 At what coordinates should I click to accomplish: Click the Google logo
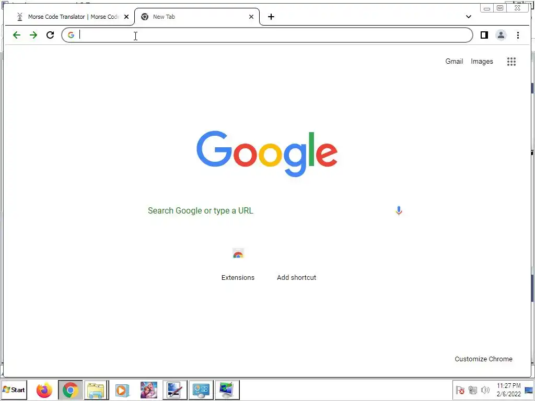267,154
